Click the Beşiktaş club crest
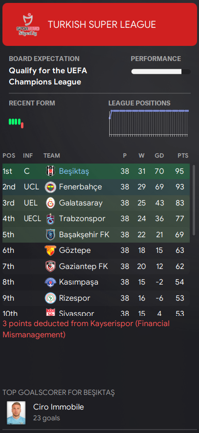Image resolution: width=199 pixels, height=433 pixels. pos(51,171)
